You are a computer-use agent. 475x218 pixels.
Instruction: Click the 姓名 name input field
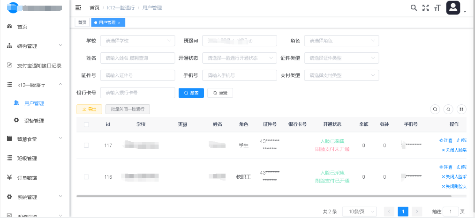[137, 58]
